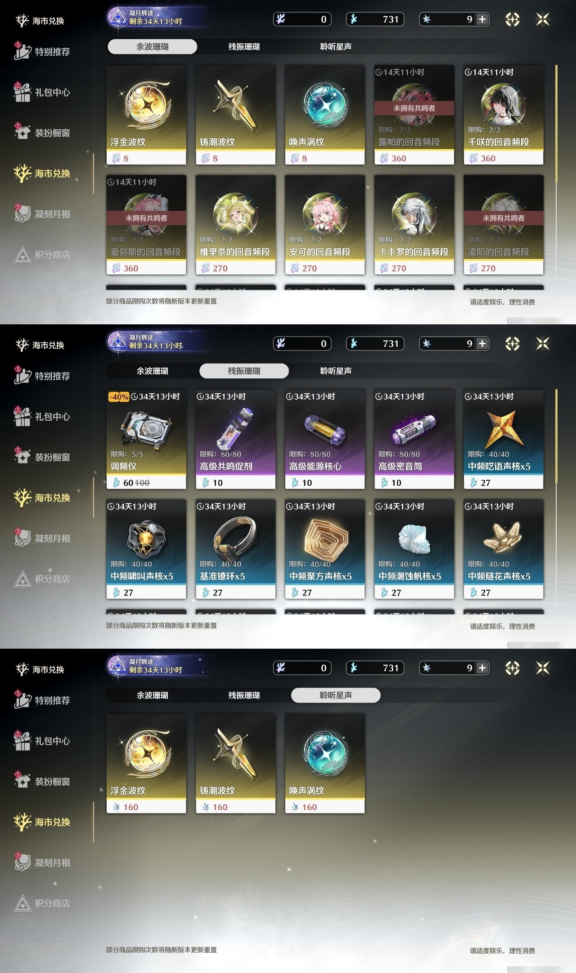Pick the 中频隧花声核x5 item
Image resolution: width=576 pixels, height=973 pixels.
(504, 549)
